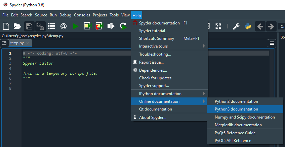Select Interactive tours menu entry
Screen dimensions: 285x147
coord(169,46)
